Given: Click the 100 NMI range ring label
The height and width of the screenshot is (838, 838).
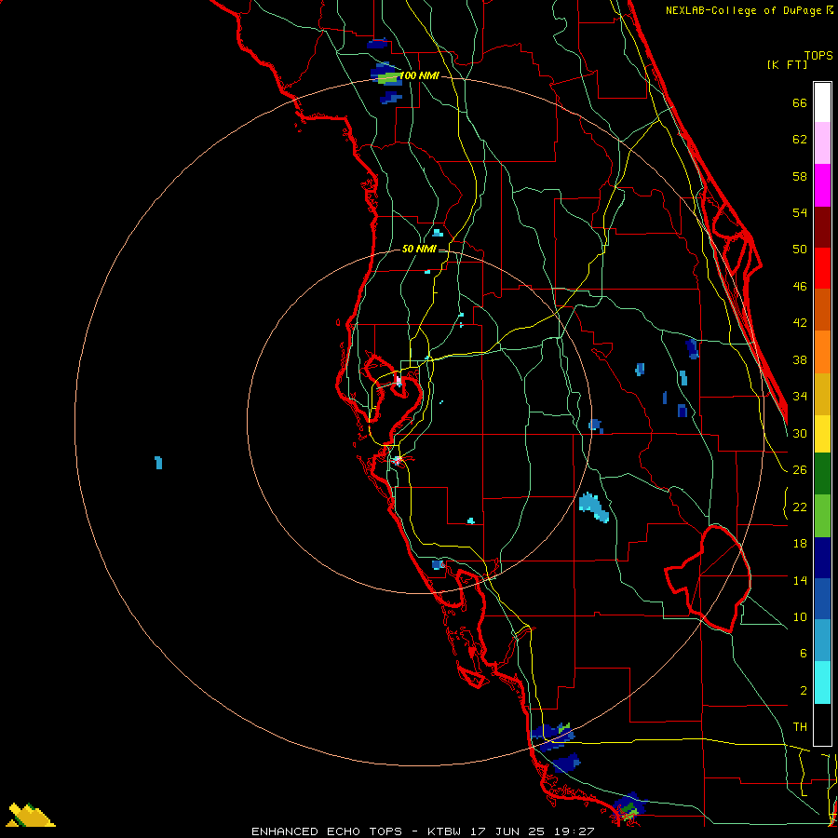Looking at the screenshot, I should [420, 76].
